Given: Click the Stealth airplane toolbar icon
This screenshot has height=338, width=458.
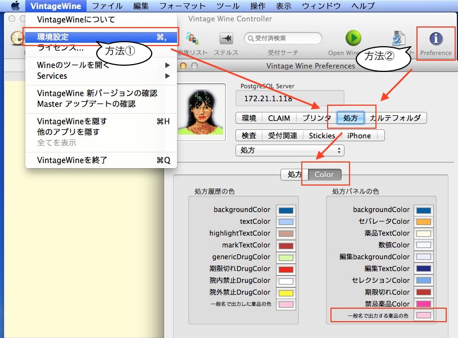Looking at the screenshot, I should pos(226,38).
